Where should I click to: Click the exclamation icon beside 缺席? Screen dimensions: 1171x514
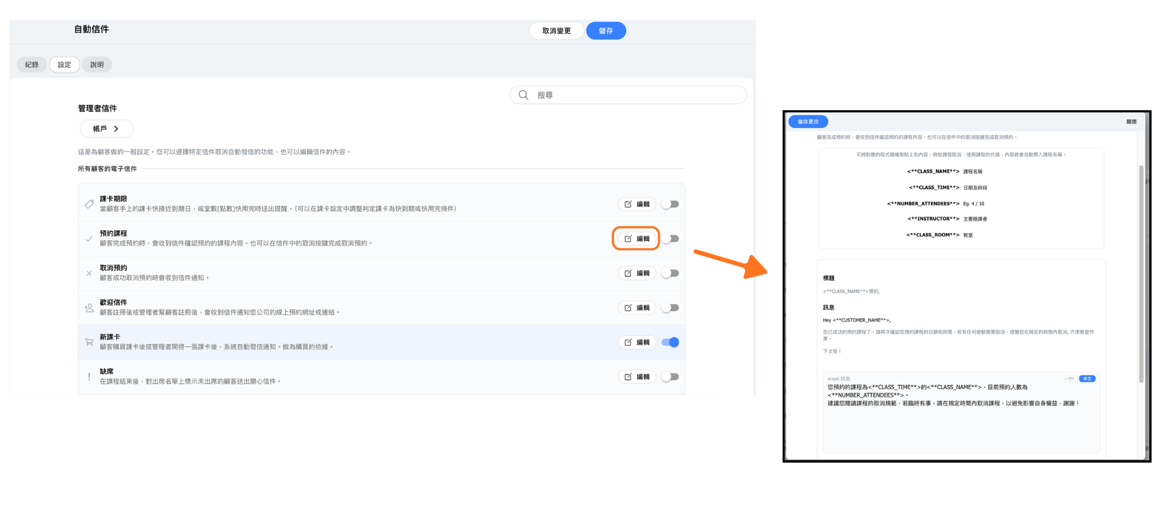89,377
